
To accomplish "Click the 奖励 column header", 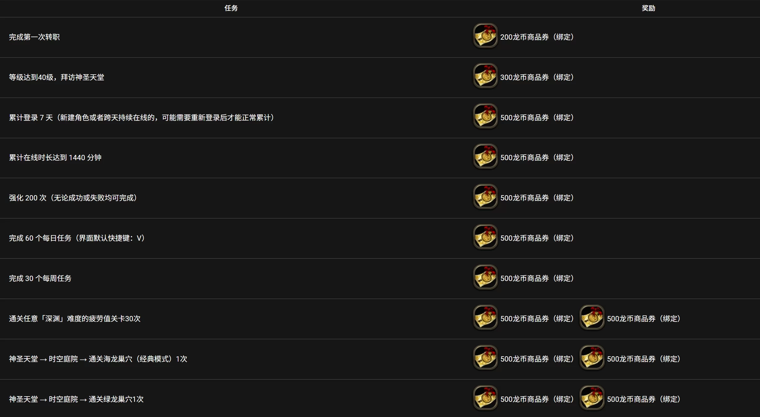I will click(649, 8).
